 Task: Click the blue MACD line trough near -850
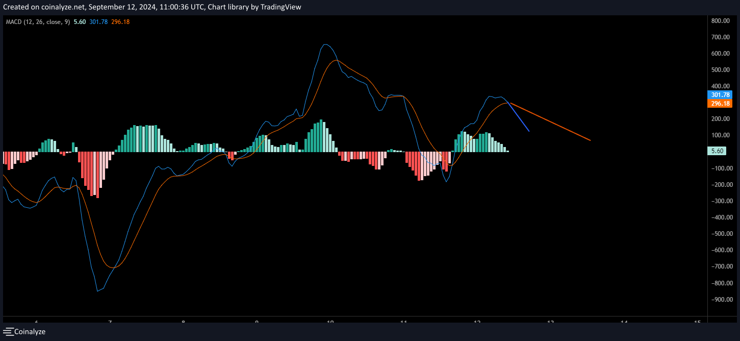[x=97, y=291]
